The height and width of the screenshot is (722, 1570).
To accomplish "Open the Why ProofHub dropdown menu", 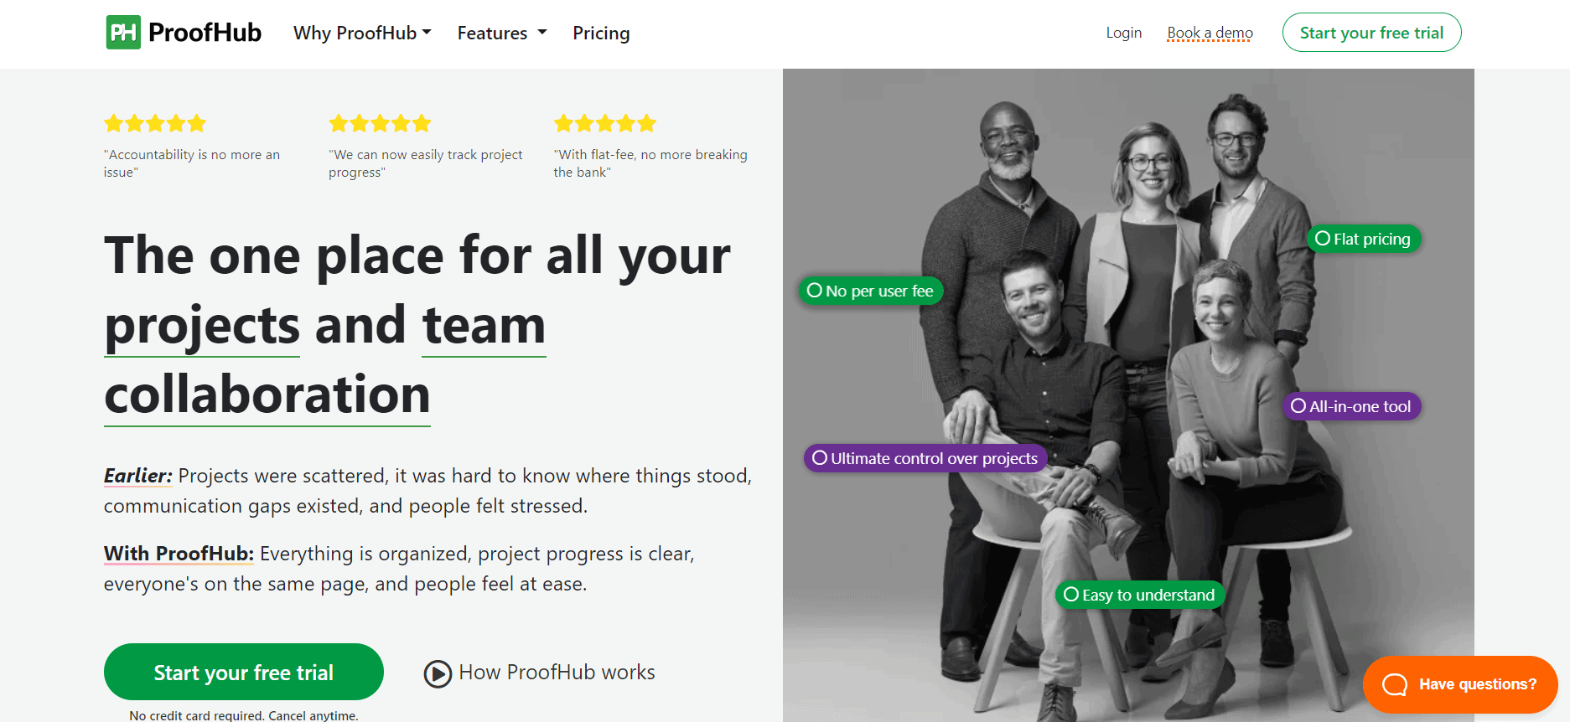I will [362, 33].
